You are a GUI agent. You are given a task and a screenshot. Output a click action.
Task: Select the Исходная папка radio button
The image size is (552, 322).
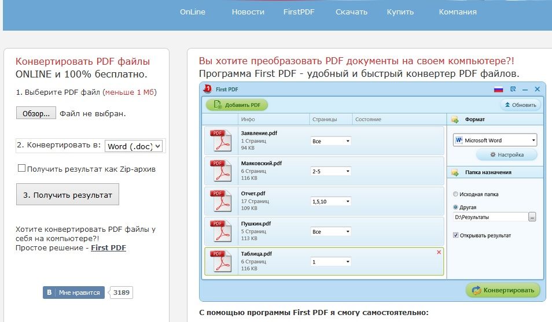455,194
